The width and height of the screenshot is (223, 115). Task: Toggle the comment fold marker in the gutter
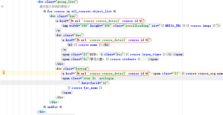click(2, 7)
